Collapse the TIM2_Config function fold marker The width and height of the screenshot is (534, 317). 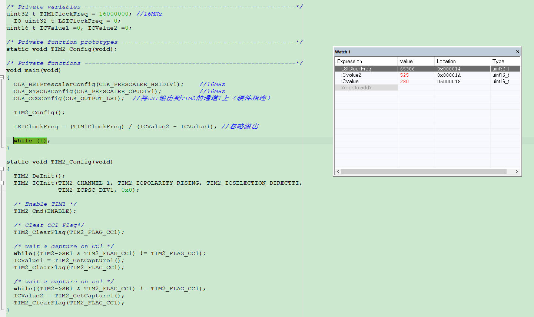point(2,169)
